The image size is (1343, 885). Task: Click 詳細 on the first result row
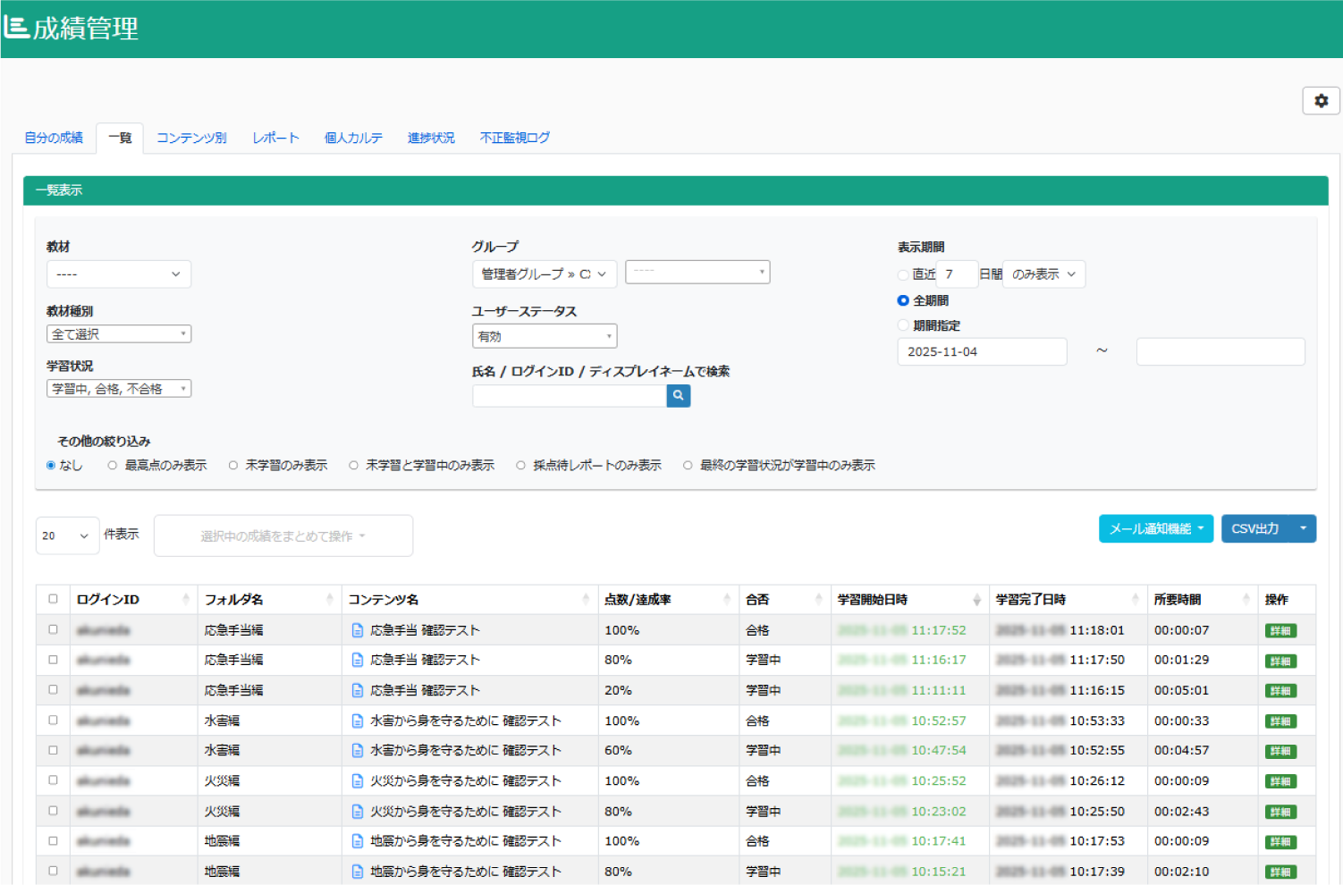coord(1280,630)
